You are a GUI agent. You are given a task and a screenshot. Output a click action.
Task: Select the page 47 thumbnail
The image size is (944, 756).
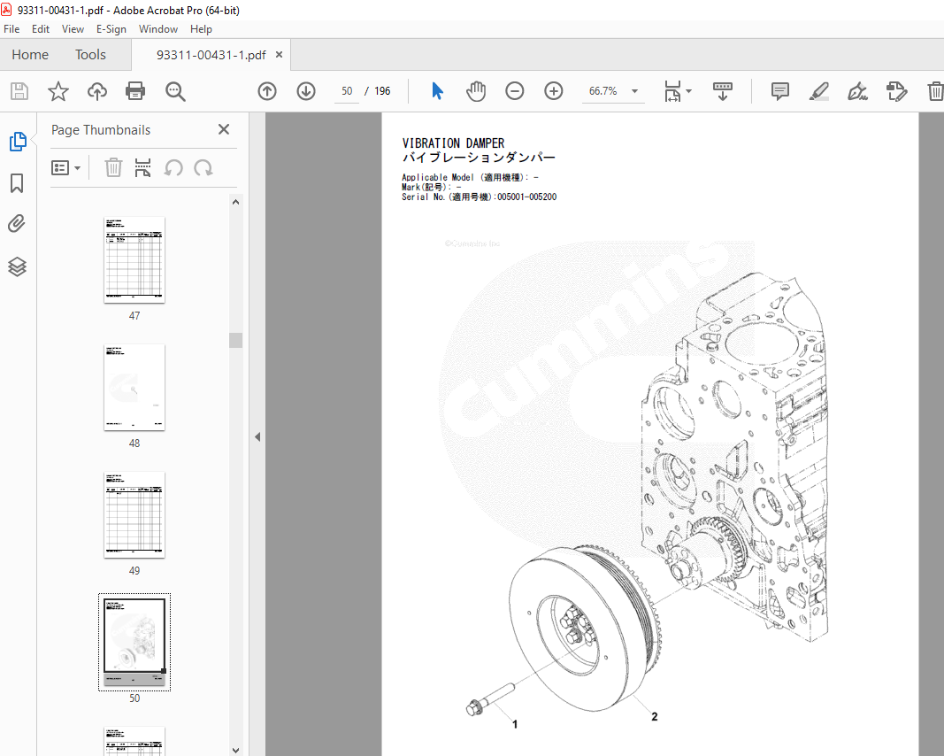click(134, 259)
